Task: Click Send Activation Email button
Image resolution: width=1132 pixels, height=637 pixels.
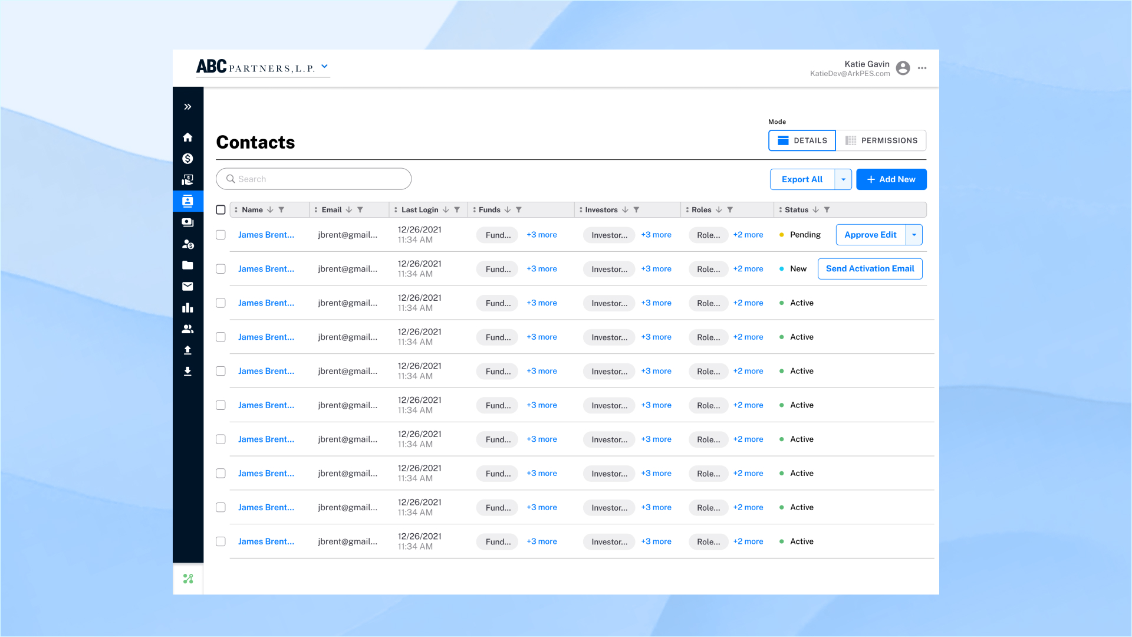Action: click(870, 269)
